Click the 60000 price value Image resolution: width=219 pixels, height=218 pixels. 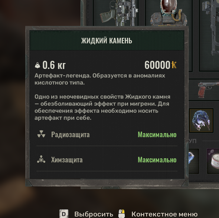point(157,65)
